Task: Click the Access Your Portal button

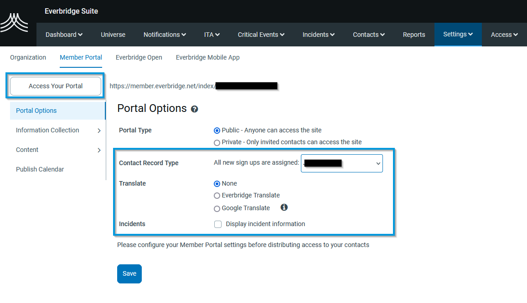Action: [55, 86]
